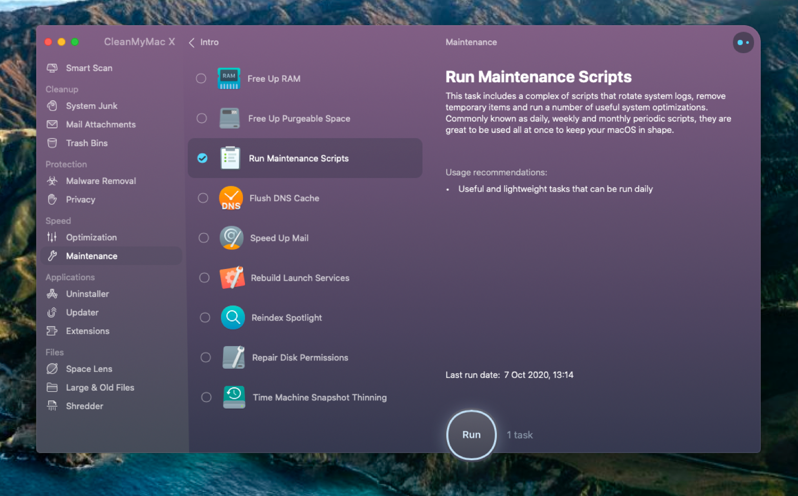Viewport: 798px width, 496px height.
Task: Click 'Last run date: 7 Oct 2020, 13:14'
Action: tap(509, 375)
